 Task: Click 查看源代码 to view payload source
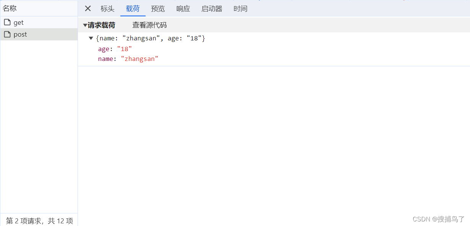point(149,25)
